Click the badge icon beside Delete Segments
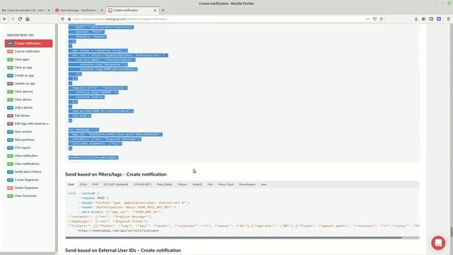Viewport: 453px width, 255px height. coord(10,188)
